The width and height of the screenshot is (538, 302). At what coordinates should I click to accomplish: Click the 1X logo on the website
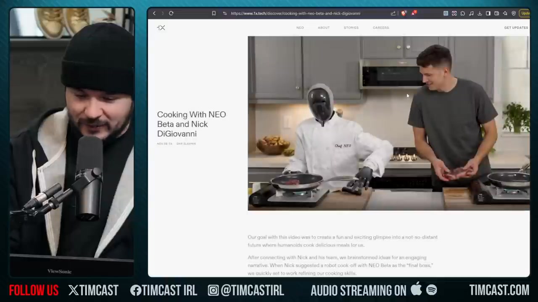[161, 28]
